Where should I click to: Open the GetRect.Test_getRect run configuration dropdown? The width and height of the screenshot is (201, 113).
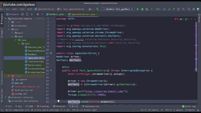118,9
